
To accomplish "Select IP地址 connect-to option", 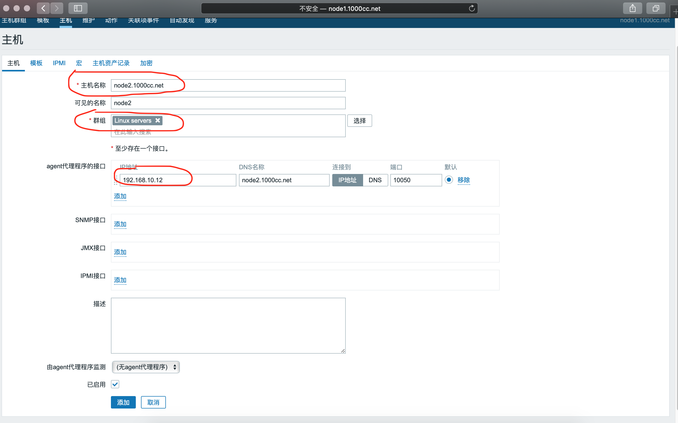I will [x=347, y=180].
